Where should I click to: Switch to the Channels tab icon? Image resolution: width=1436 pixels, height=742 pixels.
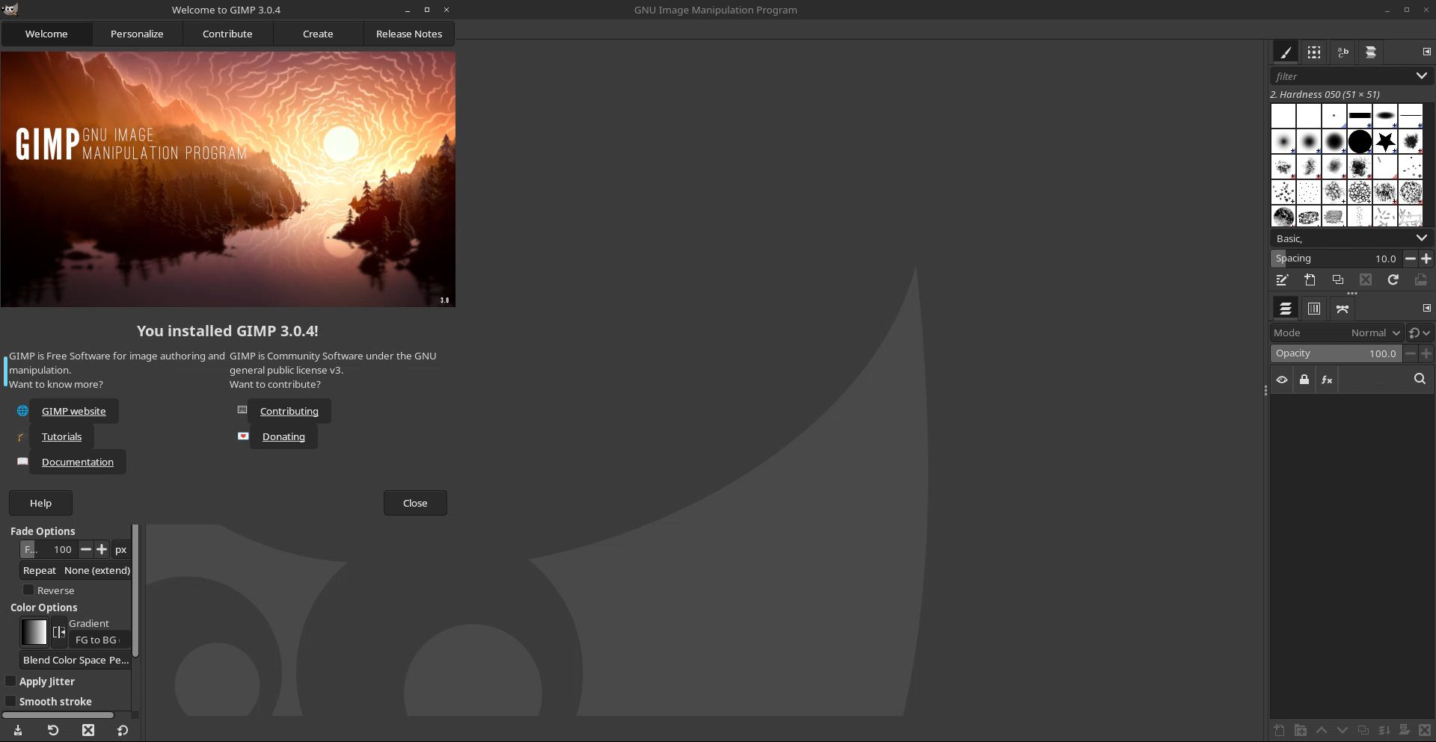coord(1314,309)
